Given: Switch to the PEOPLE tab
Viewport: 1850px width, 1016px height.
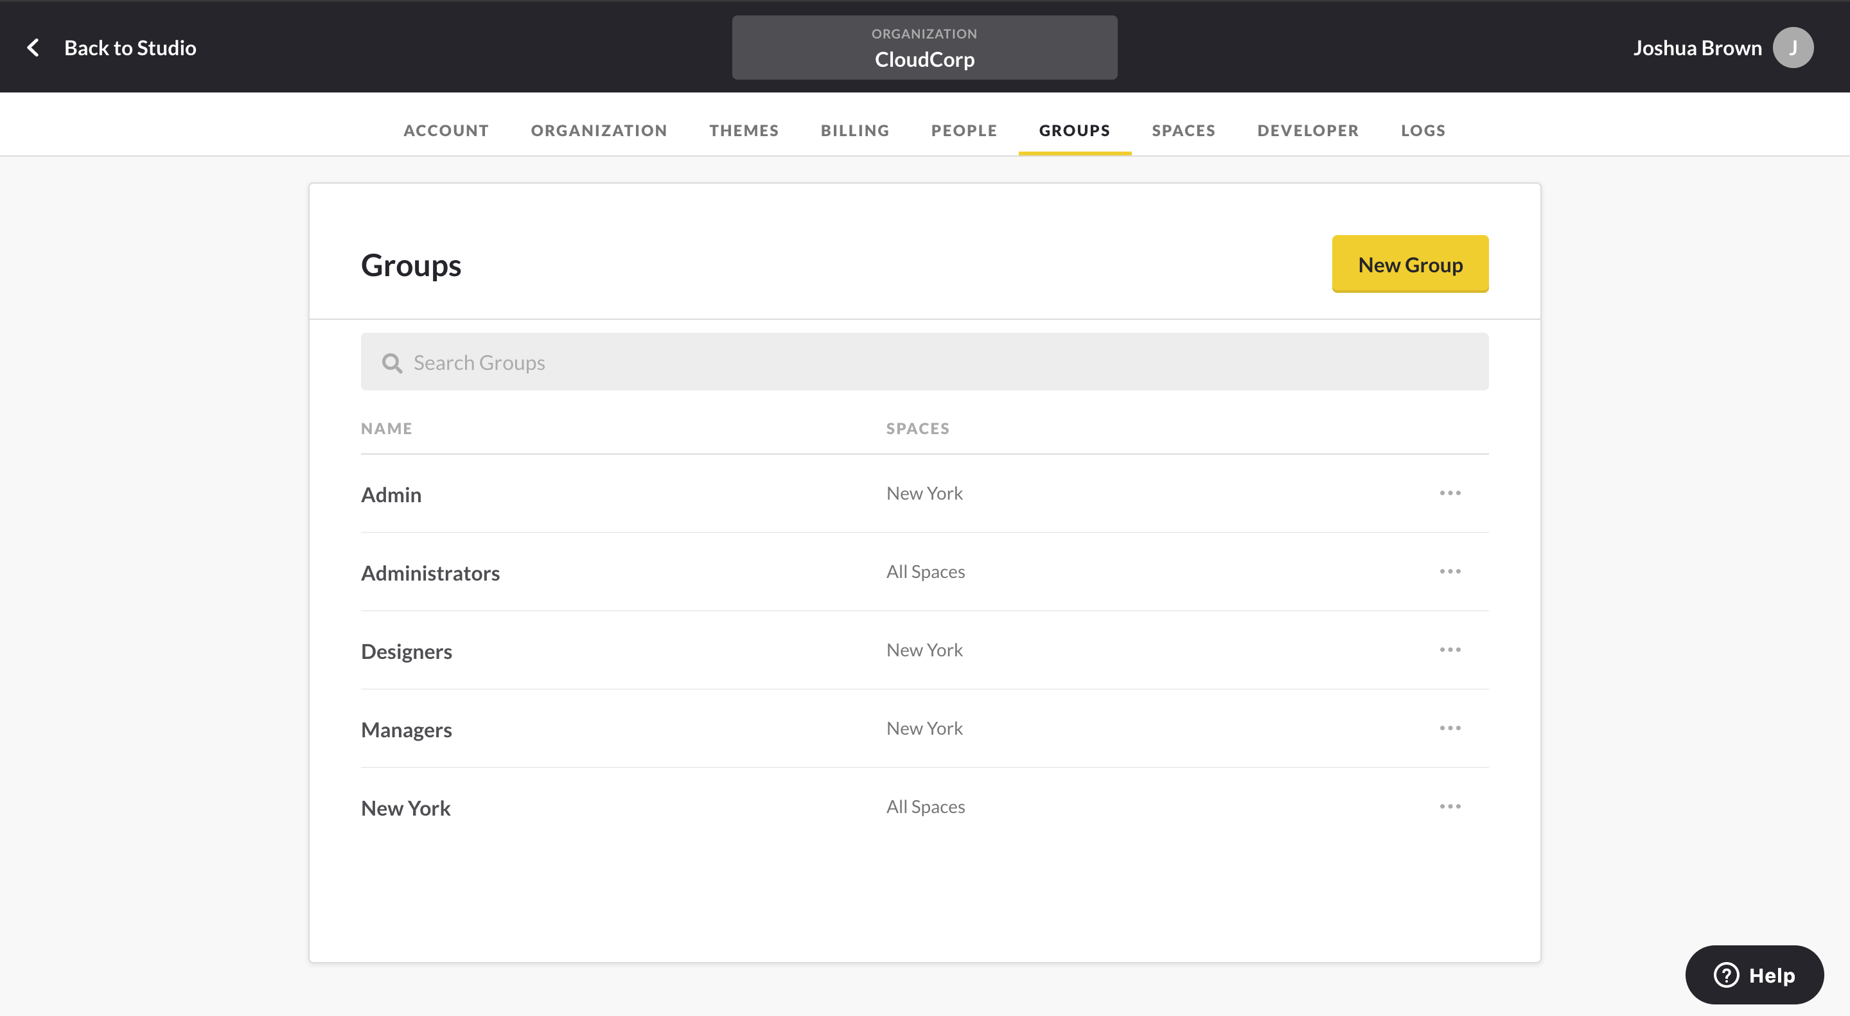Looking at the screenshot, I should click(964, 130).
